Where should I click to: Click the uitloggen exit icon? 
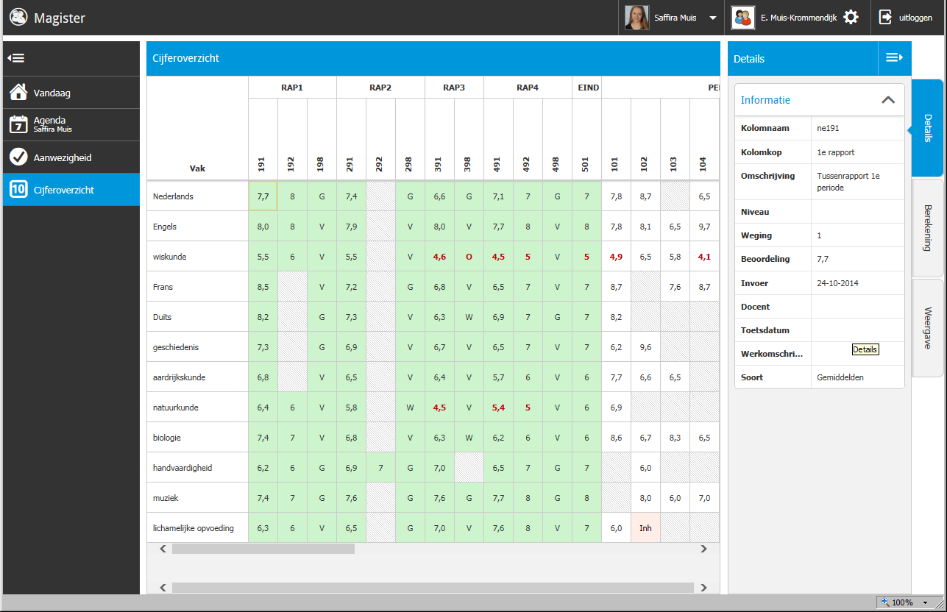point(886,17)
